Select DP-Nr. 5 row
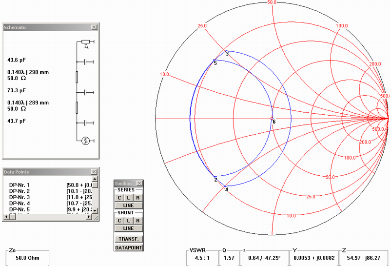 [x=51, y=209]
